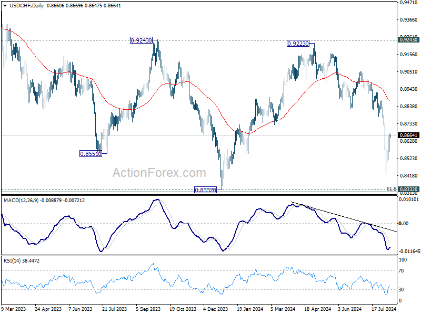Viewport: 421px width, 315px height.
Task: Select the 0.92430 price label on the September peak
Action: [x=141, y=40]
